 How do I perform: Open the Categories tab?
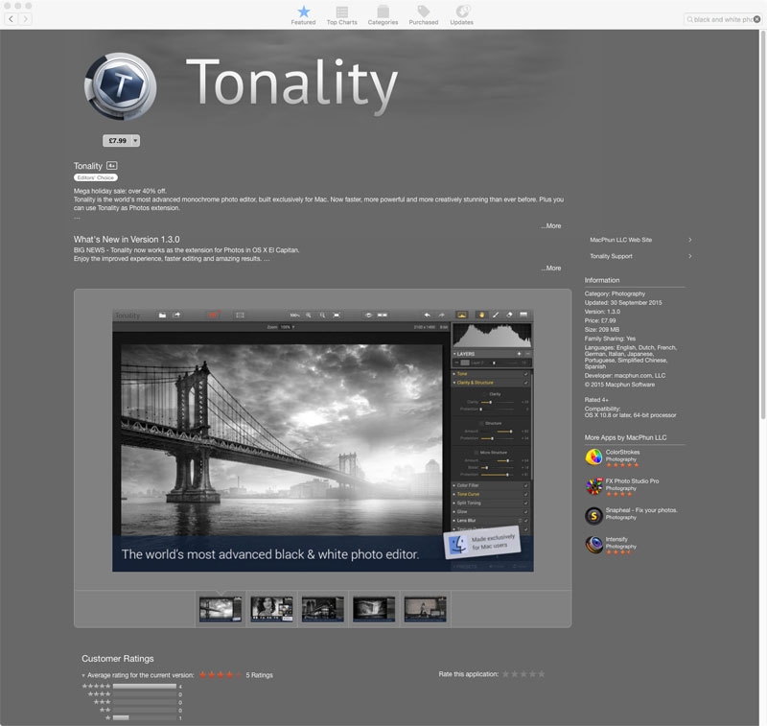tap(383, 15)
